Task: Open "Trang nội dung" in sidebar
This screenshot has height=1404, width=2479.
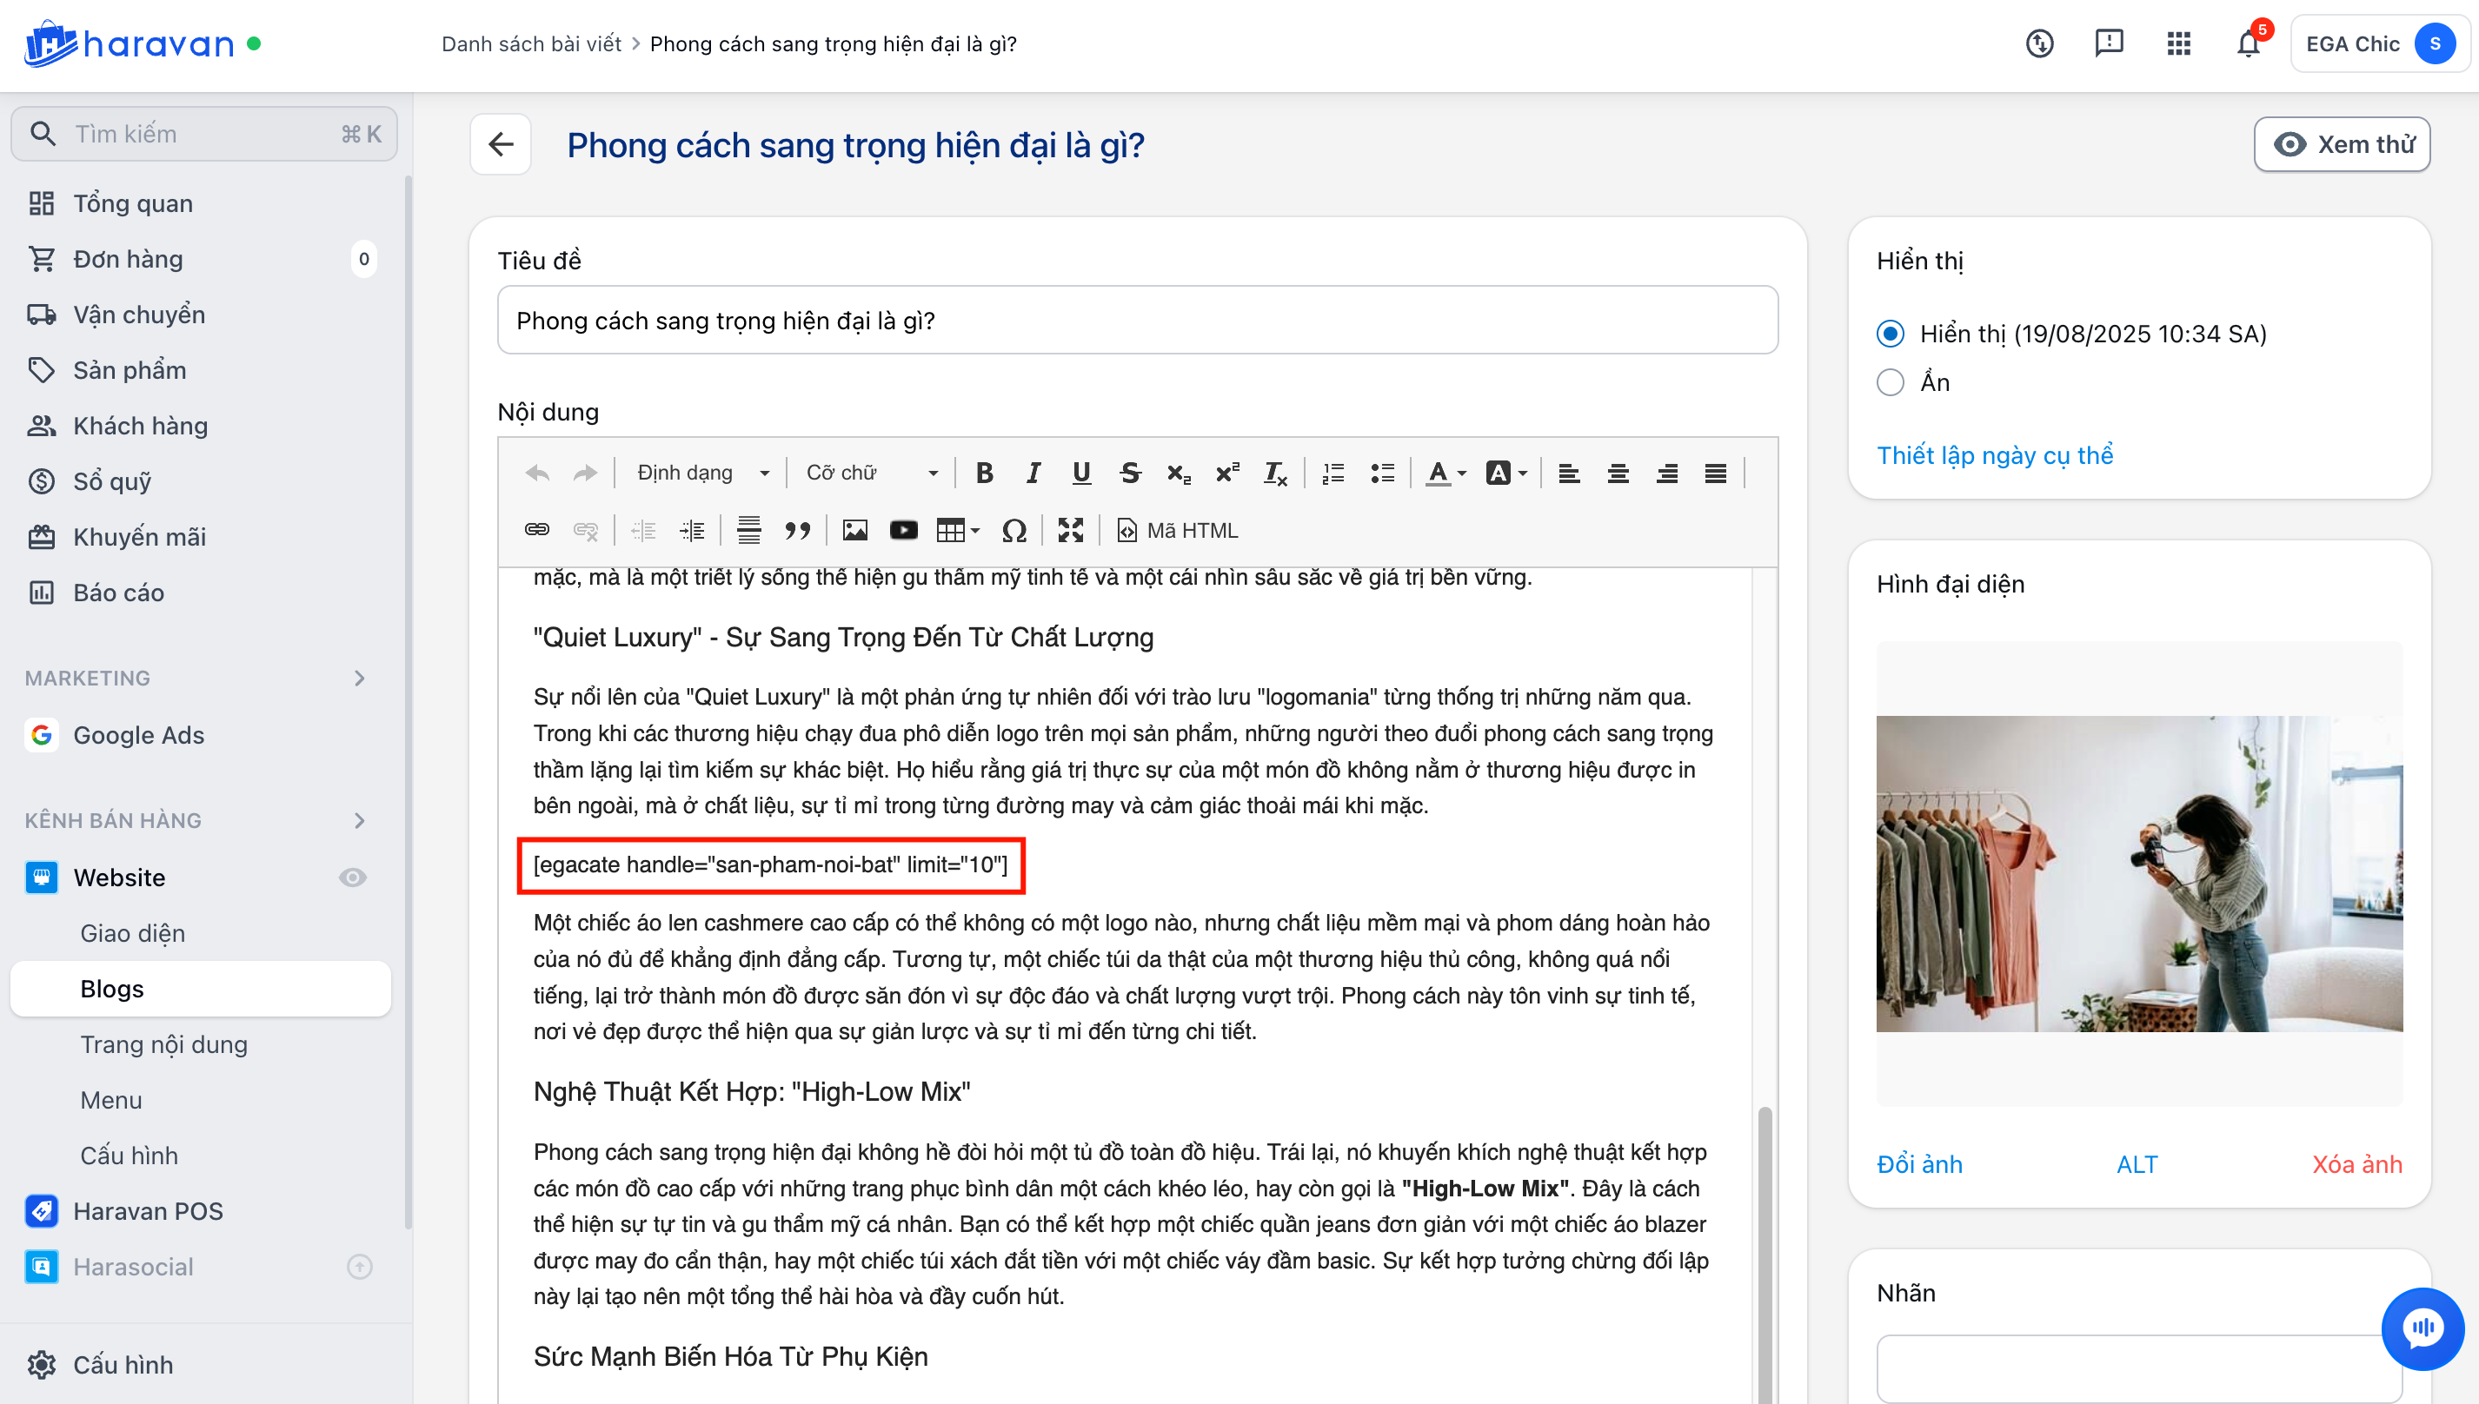Action: pyautogui.click(x=164, y=1044)
